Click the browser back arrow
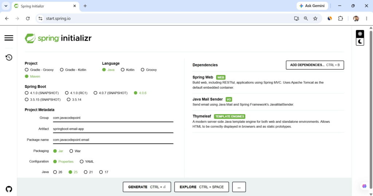 coord(7,18)
